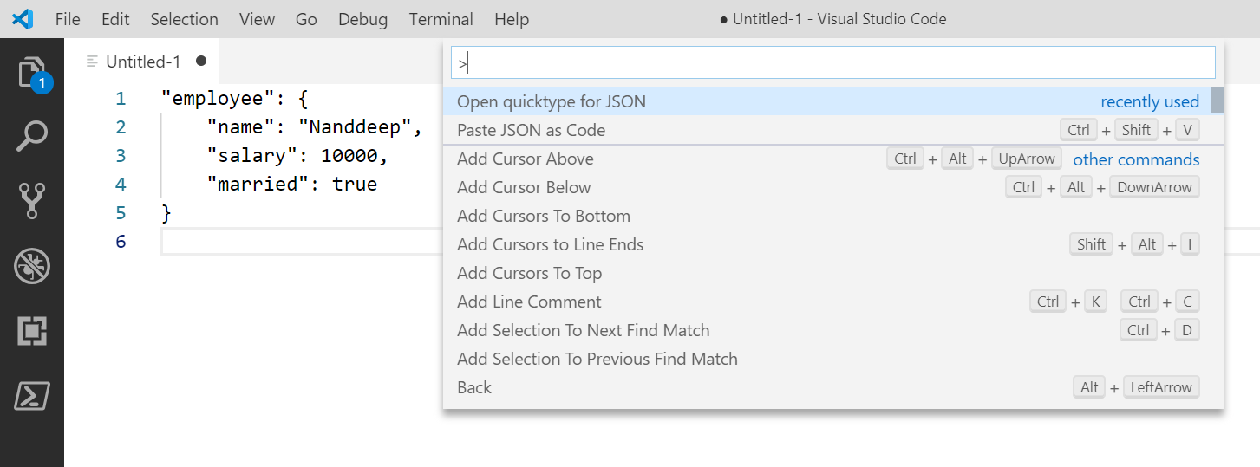Screen dimensions: 1260x467
Task: Click the command list scrollbar thumb
Action: (x=1217, y=100)
